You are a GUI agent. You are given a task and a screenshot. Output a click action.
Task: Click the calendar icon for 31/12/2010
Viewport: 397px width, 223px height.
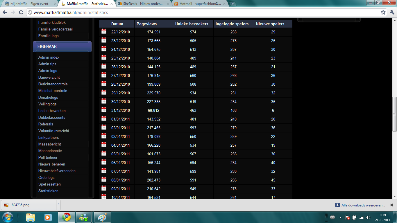(x=104, y=110)
